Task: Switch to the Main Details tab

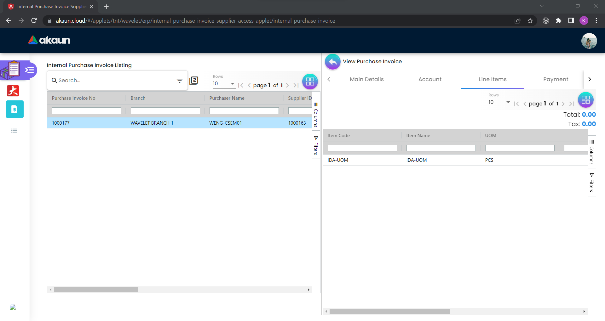Action: (x=366, y=79)
